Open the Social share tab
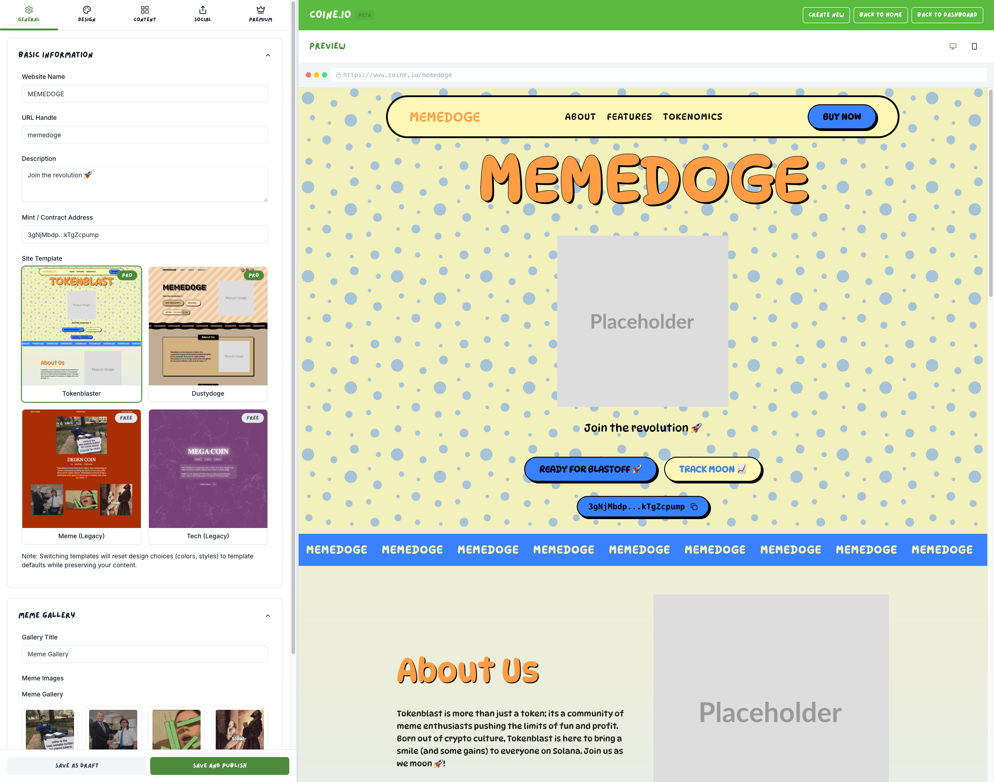This screenshot has height=782, width=994. click(x=202, y=14)
